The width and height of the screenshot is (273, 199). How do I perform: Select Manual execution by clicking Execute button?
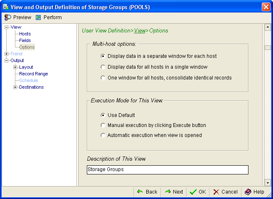point(103,125)
